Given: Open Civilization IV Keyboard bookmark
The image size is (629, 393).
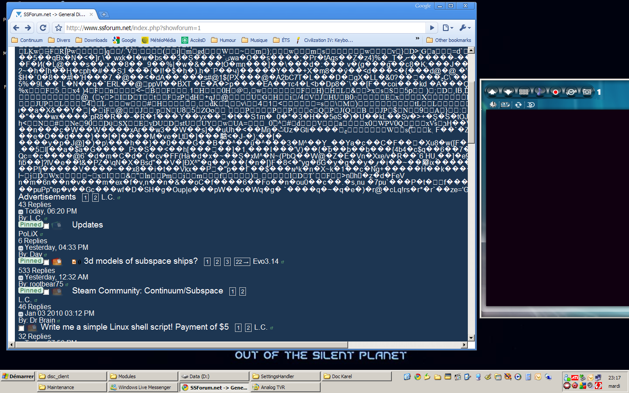Looking at the screenshot, I should 324,40.
